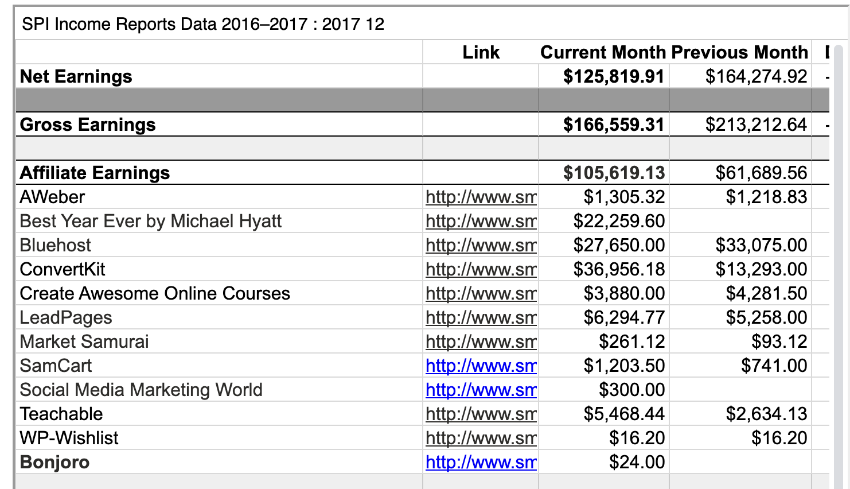Select the ConvertKit row label
Screen dimensions: 850x489
pos(63,269)
